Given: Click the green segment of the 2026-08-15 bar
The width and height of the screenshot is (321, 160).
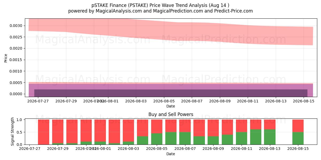Looking at the screenshot, I should pyautogui.click(x=298, y=138).
